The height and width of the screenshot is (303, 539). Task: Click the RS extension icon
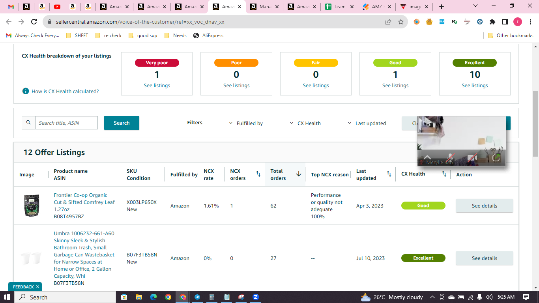point(455,22)
